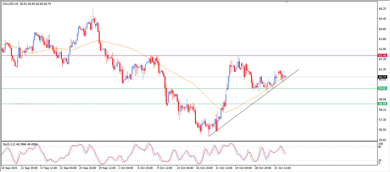Image resolution: width=390 pixels, height=172 pixels.
Task: Click the 20 level on stochastic scale
Action: tap(380, 160)
